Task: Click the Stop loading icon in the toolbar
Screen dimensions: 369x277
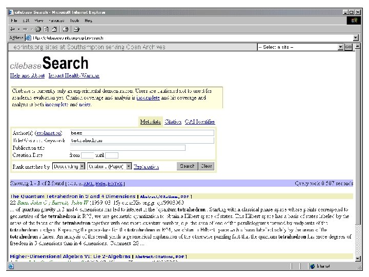Action: pyautogui.click(x=38, y=29)
